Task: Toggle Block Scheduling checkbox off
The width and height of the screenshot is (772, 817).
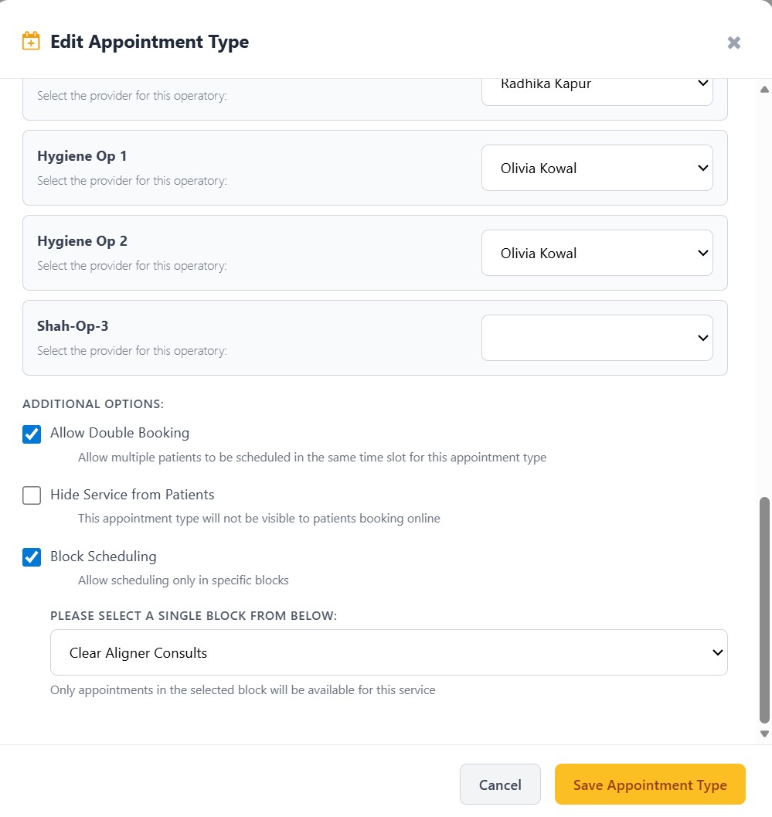Action: coord(32,557)
